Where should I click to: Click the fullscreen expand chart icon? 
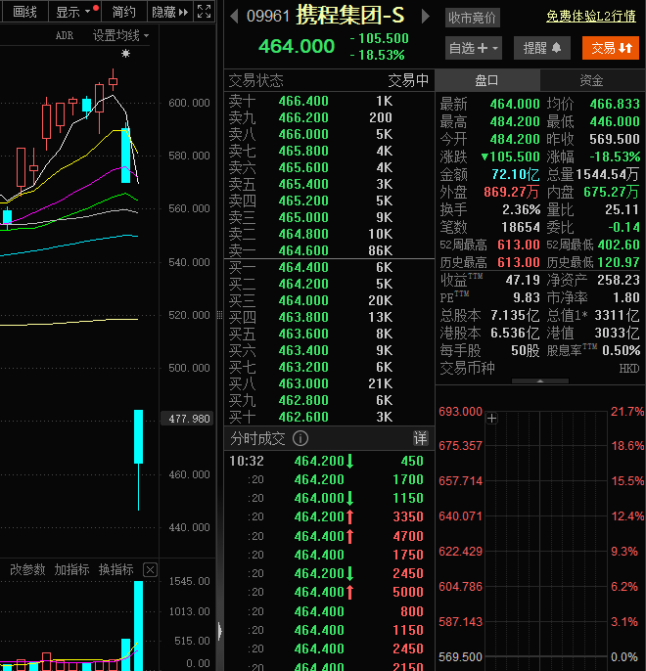pos(204,12)
